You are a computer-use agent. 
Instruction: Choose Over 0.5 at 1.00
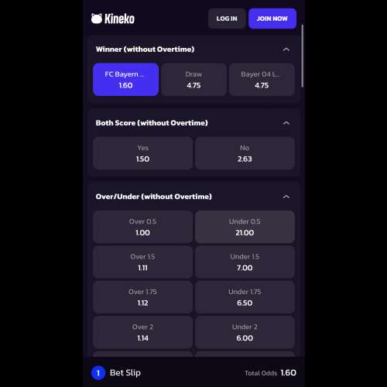142,227
